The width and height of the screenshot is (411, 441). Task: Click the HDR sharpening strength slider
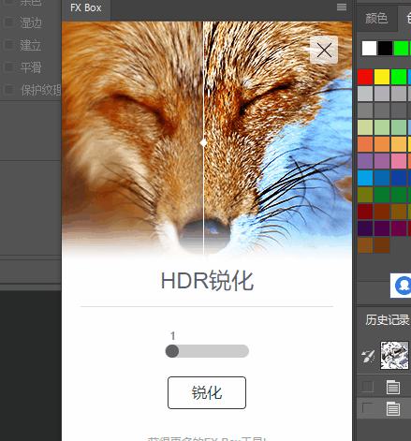click(207, 351)
